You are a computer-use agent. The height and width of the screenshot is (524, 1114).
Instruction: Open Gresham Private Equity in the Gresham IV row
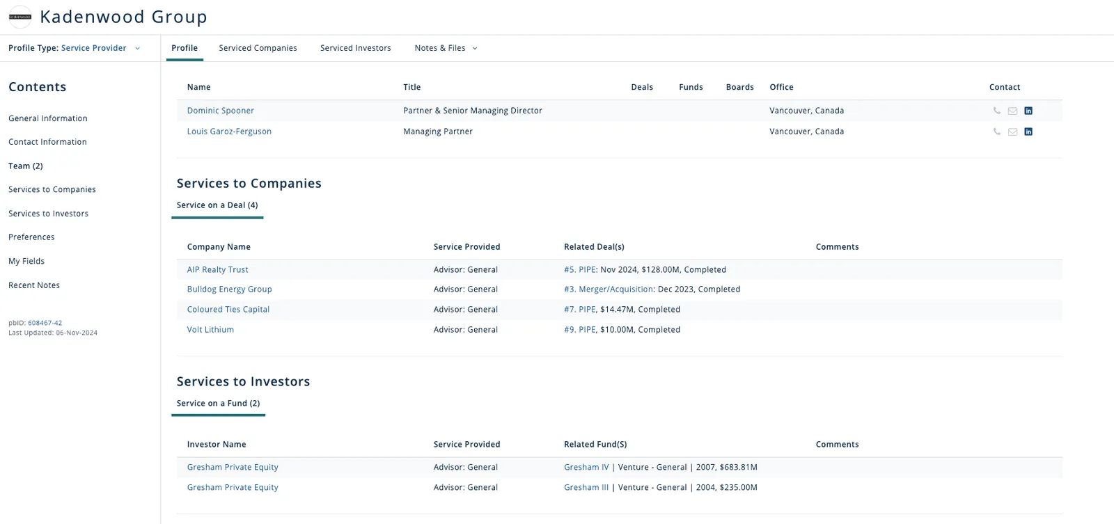[233, 468]
